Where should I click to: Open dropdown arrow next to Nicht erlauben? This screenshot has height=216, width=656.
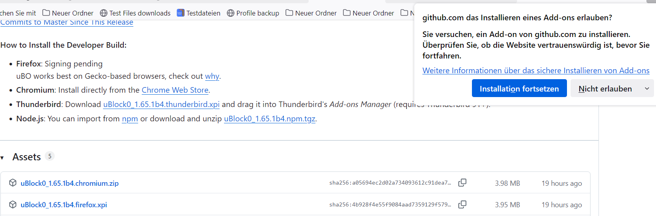pyautogui.click(x=647, y=89)
